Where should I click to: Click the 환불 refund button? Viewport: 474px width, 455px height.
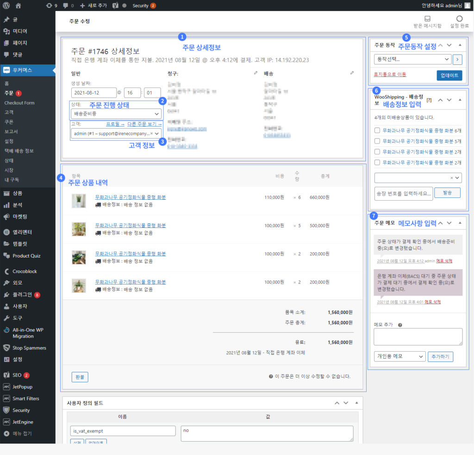tap(80, 377)
